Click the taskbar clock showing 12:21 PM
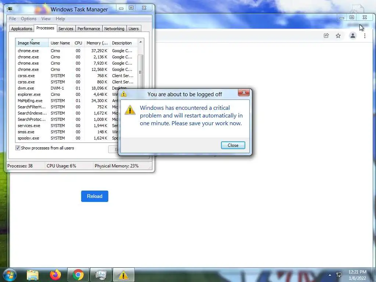This screenshot has height=282, width=376. [x=357, y=275]
